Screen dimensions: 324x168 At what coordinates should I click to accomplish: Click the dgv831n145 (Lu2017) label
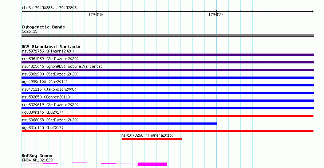tap(43, 128)
